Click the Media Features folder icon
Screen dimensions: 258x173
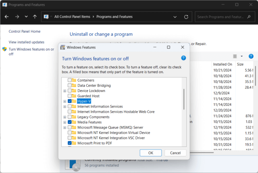click(74, 122)
